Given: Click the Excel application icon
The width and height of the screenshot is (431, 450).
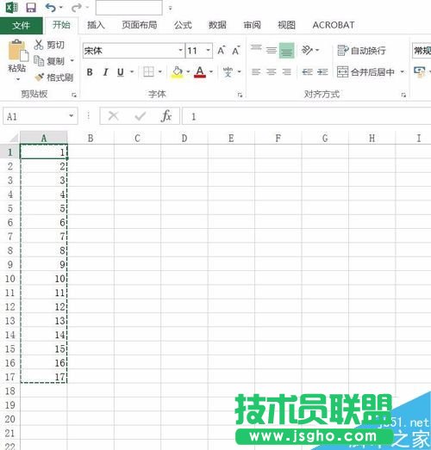Looking at the screenshot, I should click(x=12, y=7).
